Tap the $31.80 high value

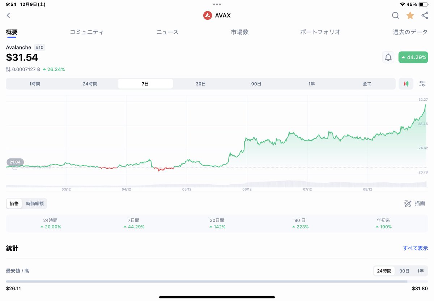coord(420,289)
